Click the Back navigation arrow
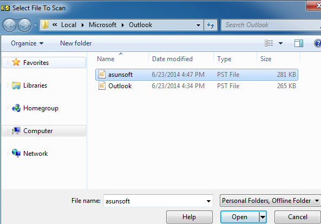This screenshot has height=224, width=321. (x=9, y=25)
